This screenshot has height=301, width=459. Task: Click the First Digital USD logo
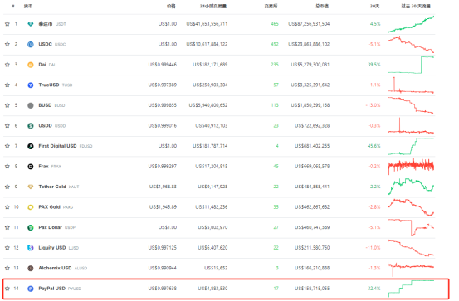tap(31, 146)
